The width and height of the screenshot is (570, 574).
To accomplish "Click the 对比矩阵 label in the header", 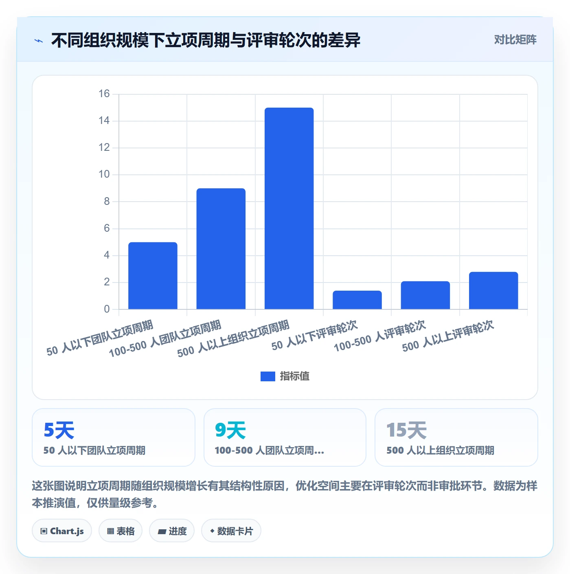I will (x=515, y=40).
